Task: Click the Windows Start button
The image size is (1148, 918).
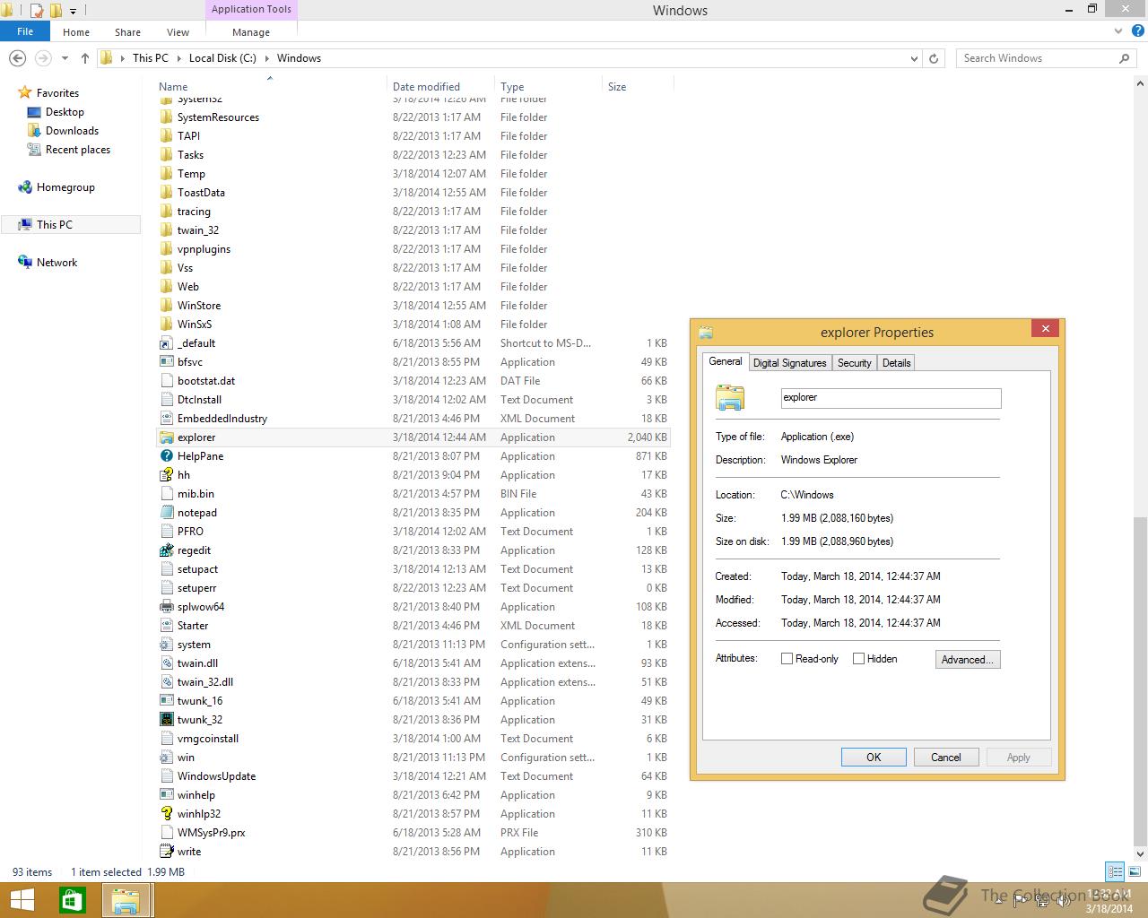Action: pyautogui.click(x=22, y=900)
